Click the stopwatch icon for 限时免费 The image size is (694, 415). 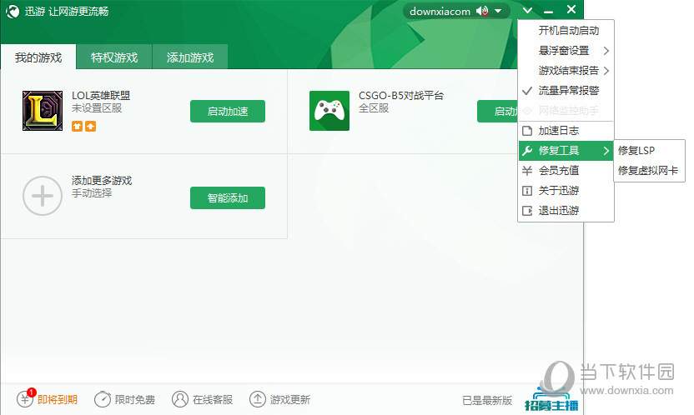(x=103, y=399)
